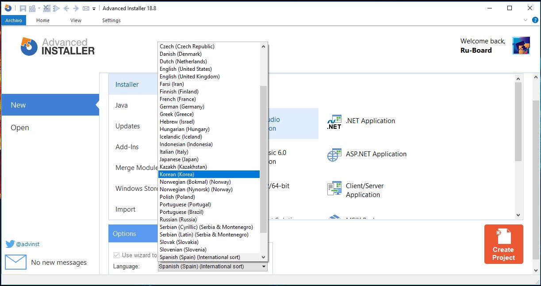This screenshot has height=286, width=541.
Task: Pick Danish (Denmark) from language list
Action: tap(209, 54)
